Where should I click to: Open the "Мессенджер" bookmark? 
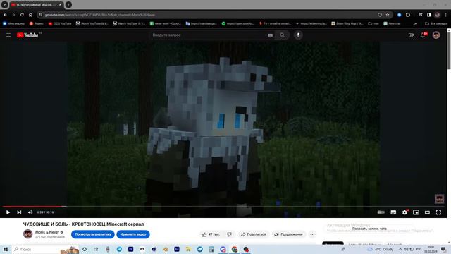(13, 23)
